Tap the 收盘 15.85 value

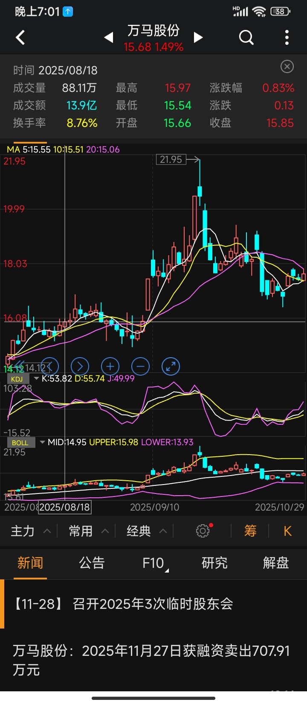click(x=280, y=123)
